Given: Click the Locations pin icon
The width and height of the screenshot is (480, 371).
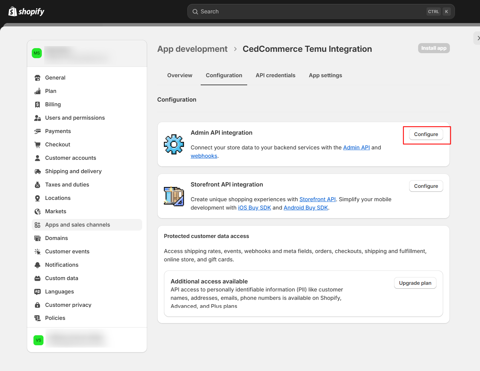Looking at the screenshot, I should point(37,198).
